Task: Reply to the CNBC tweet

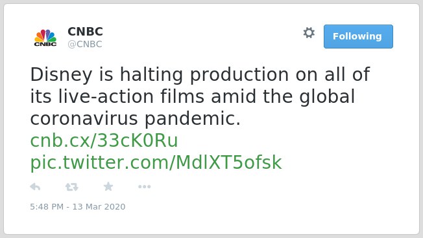Action: [35, 187]
